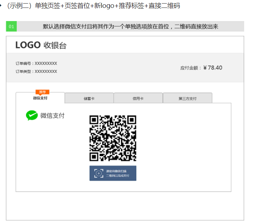Click the 订单类型 line
The height and width of the screenshot is (223, 261).
pyautogui.click(x=36, y=71)
